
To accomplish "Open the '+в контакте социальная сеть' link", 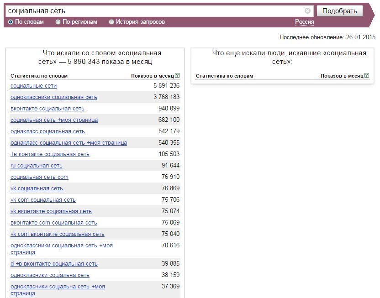I will coord(50,154).
